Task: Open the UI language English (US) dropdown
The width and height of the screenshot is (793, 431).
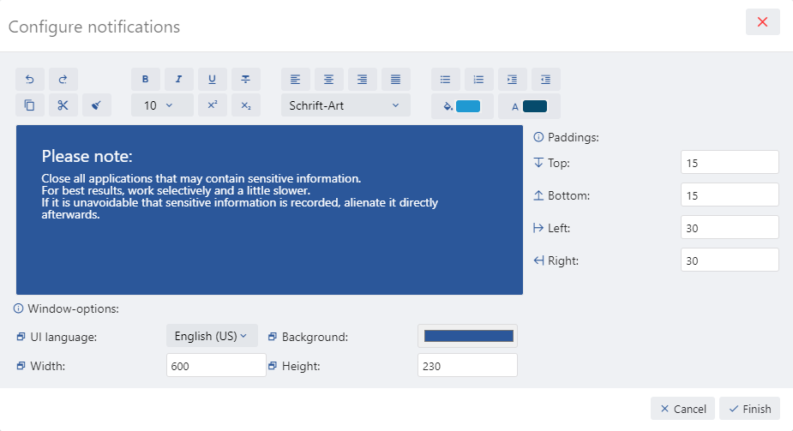Action: point(211,336)
